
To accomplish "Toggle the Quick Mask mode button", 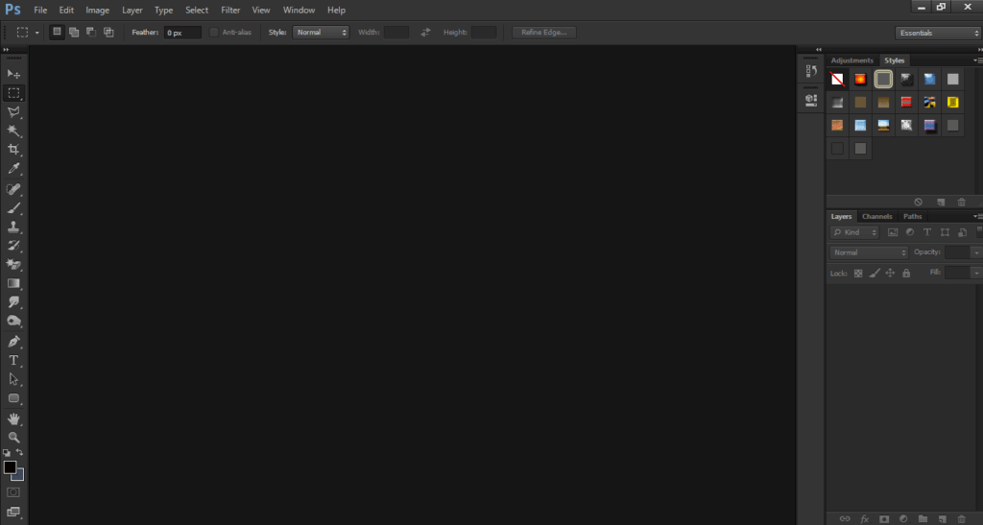I will (x=13, y=492).
